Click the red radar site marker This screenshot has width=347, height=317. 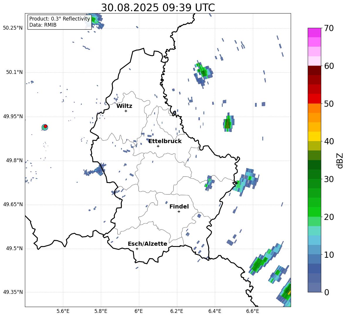point(45,126)
